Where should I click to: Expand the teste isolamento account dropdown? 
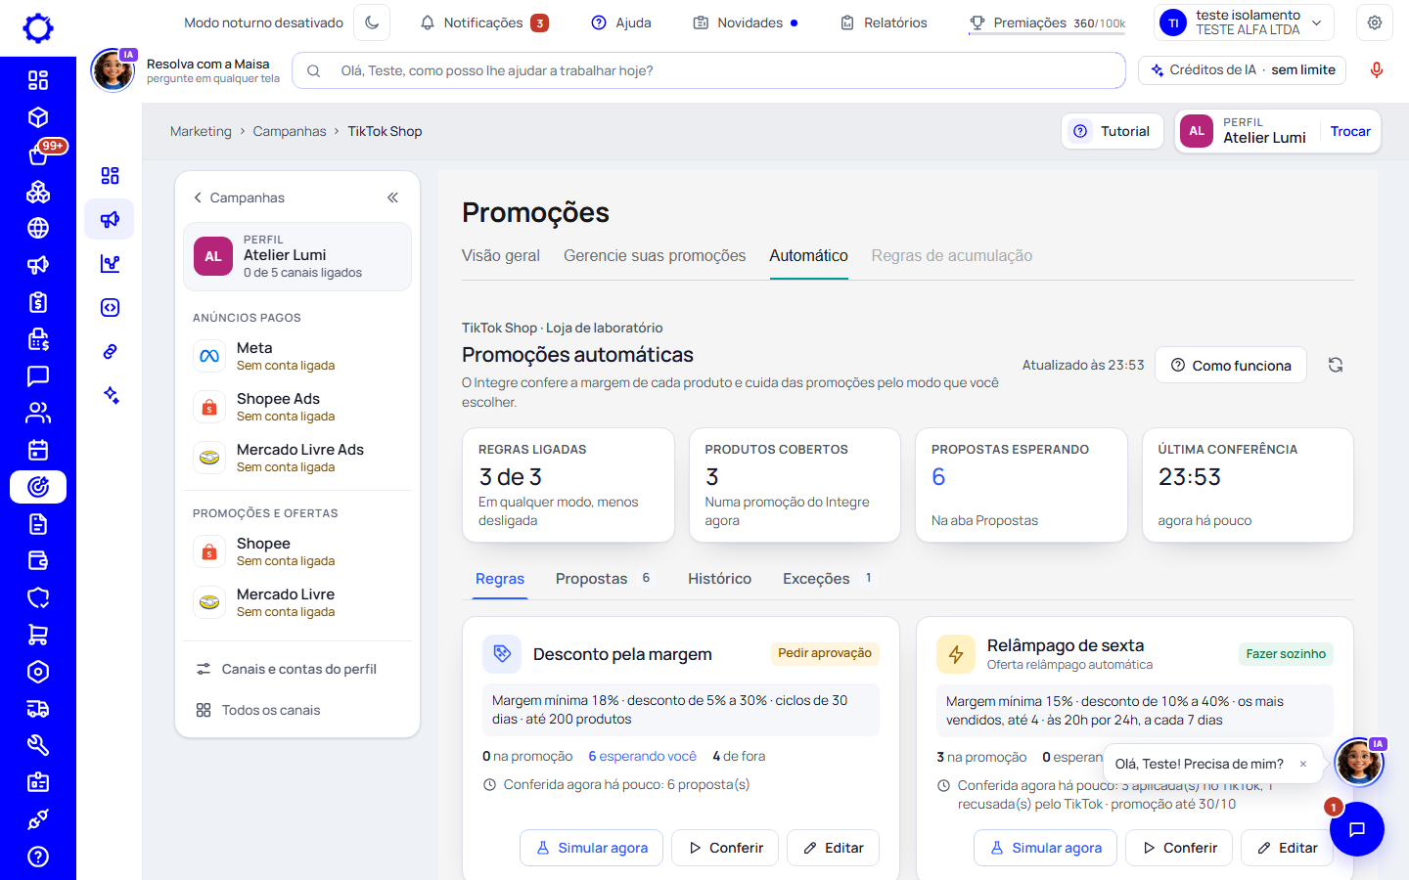(1245, 22)
